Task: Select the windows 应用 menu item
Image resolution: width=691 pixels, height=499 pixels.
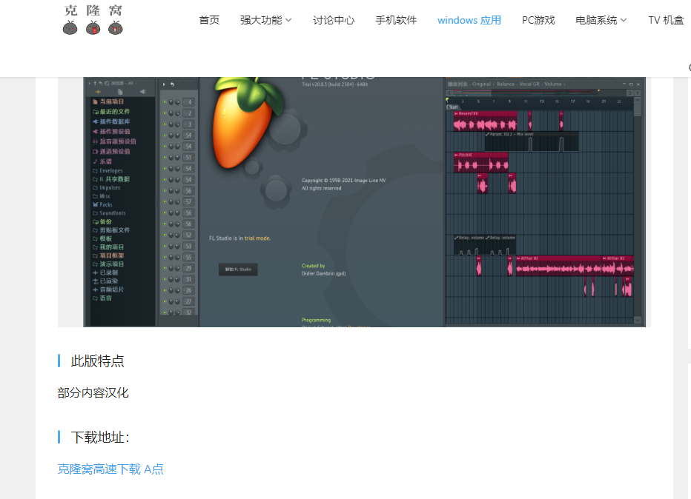Action: (x=469, y=20)
